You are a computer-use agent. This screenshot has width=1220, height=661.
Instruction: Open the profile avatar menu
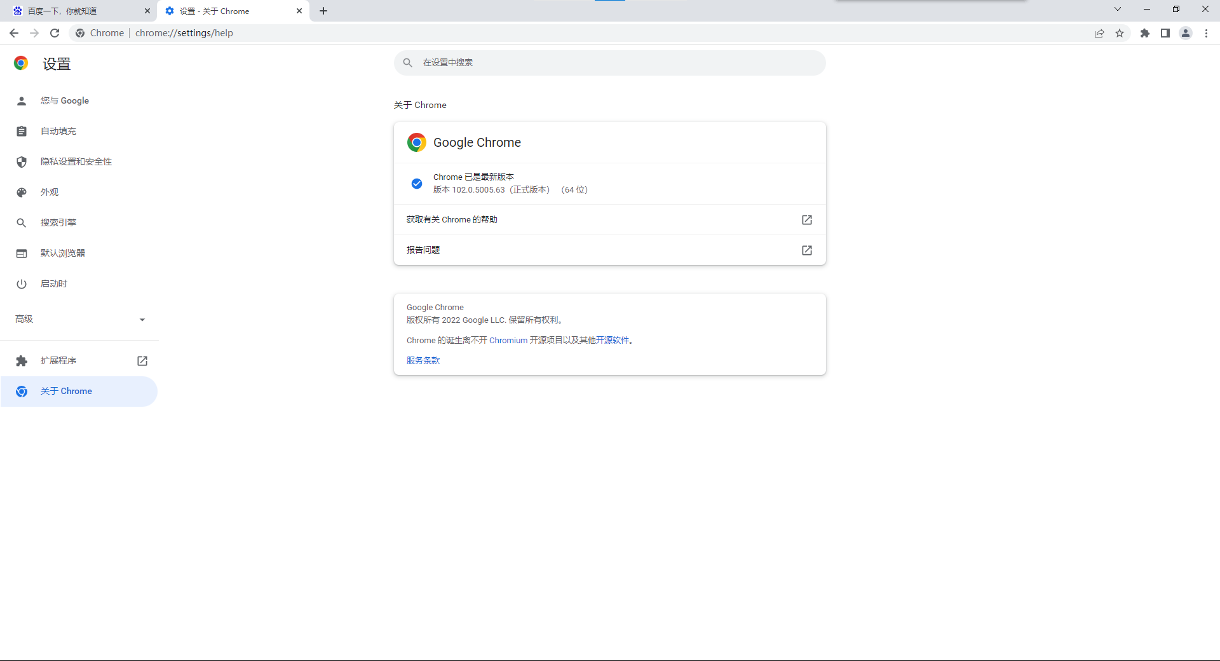pos(1186,33)
